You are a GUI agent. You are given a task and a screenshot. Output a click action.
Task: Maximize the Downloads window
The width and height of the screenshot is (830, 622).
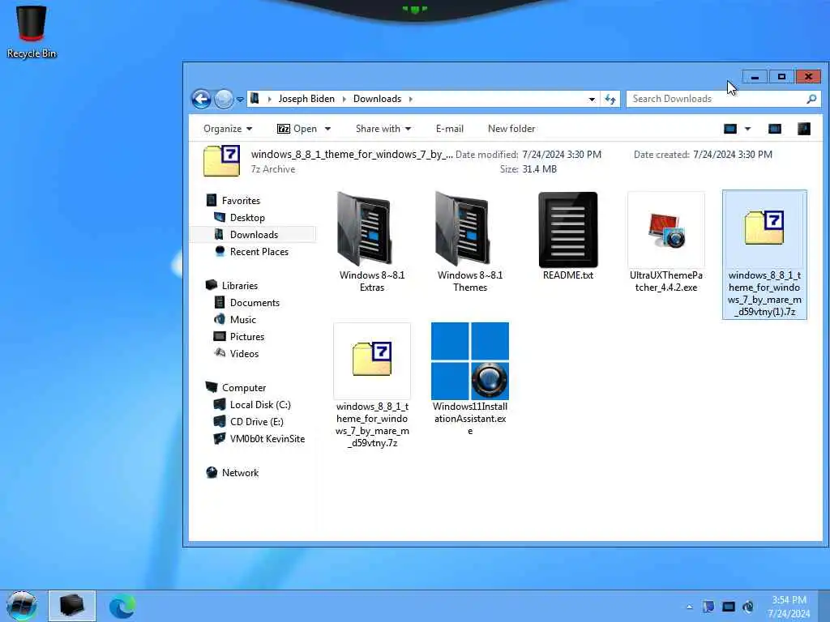781,77
